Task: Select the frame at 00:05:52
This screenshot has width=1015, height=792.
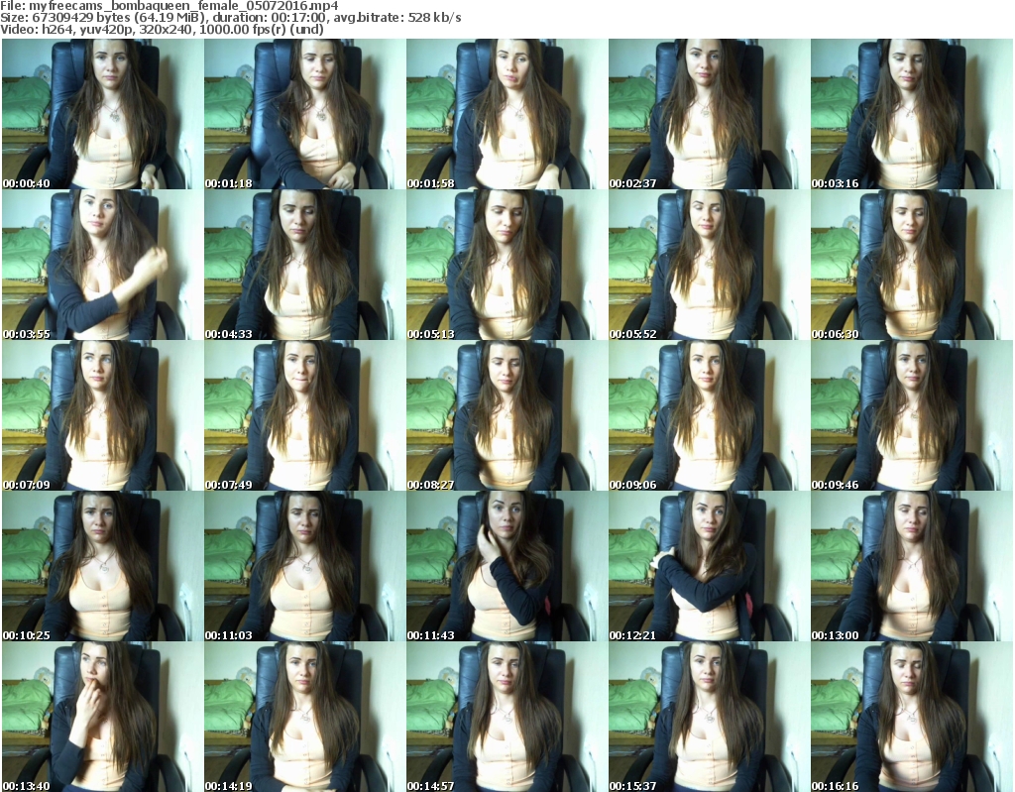Action: tap(709, 265)
